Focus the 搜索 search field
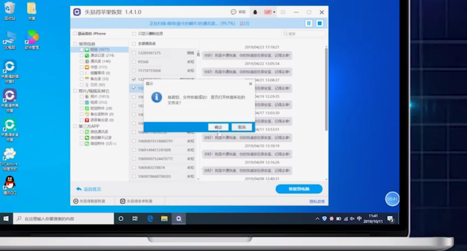 (304, 34)
